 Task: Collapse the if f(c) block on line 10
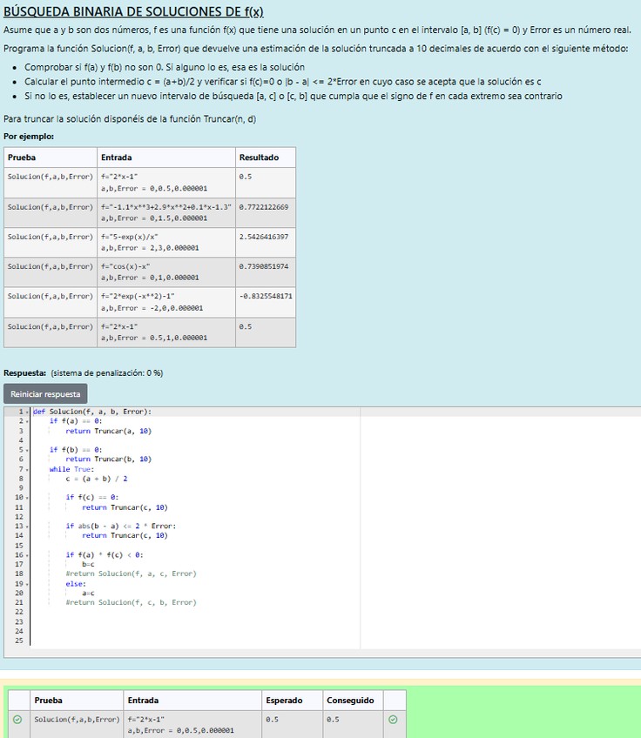(x=28, y=498)
